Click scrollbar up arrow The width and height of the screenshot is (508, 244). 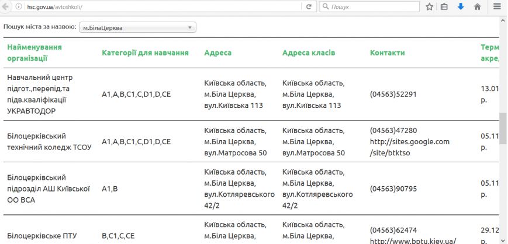coord(503,20)
